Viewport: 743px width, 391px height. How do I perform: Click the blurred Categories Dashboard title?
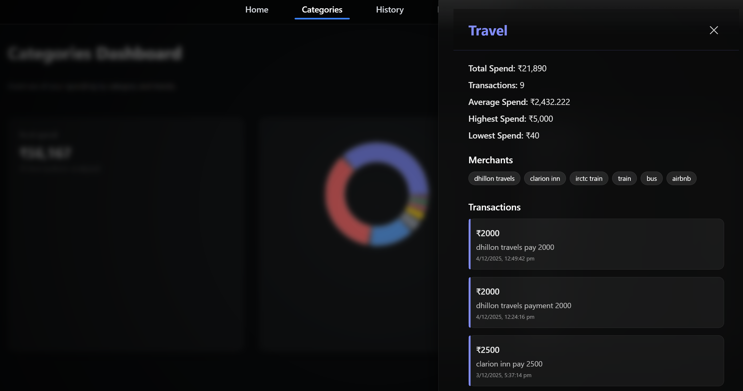[x=95, y=54]
